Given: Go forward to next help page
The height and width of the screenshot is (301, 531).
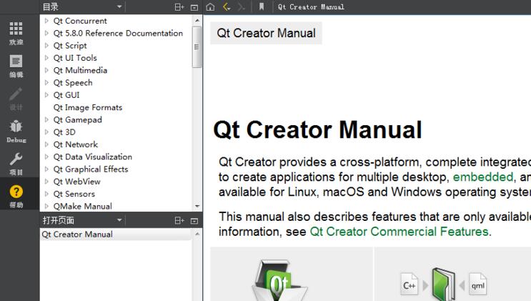Looking at the screenshot, I should (241, 6).
